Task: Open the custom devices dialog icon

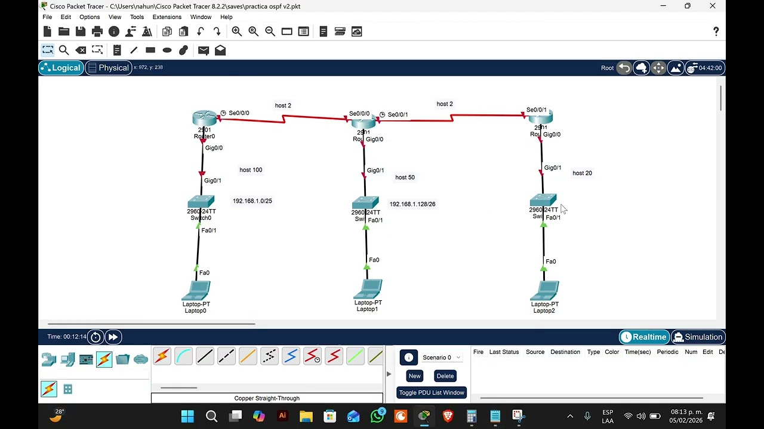Action: coord(340,32)
